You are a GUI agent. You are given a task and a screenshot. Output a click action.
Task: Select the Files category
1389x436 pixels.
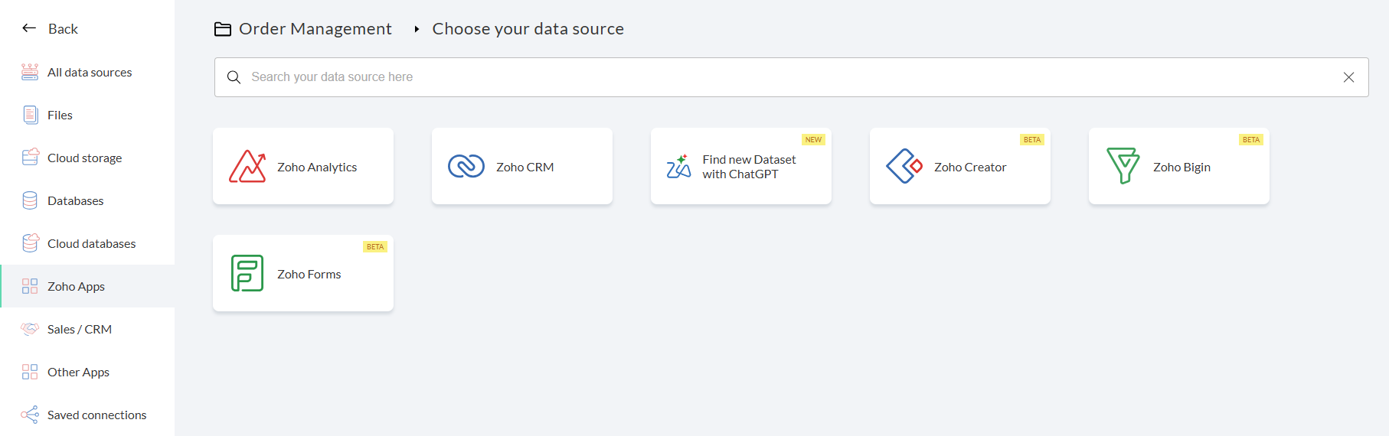(x=60, y=116)
